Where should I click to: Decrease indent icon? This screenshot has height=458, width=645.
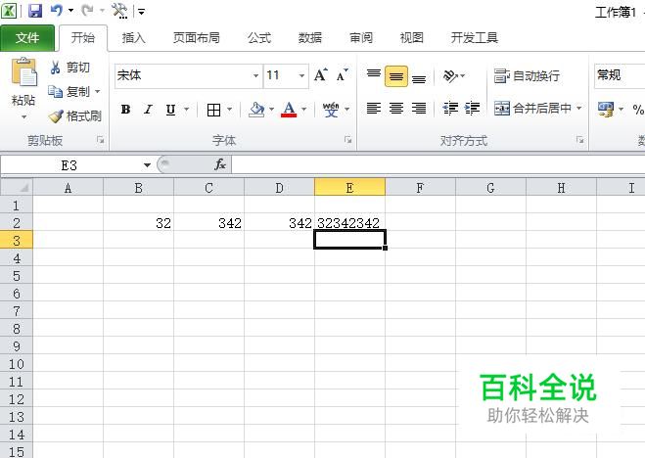[x=450, y=109]
